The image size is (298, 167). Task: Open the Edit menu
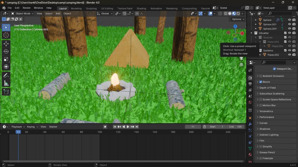pyautogui.click(x=18, y=8)
